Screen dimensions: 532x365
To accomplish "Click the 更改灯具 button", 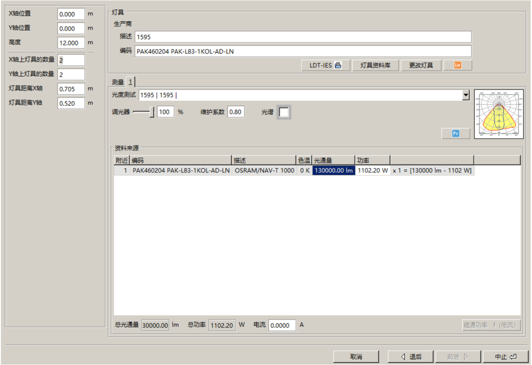I will [x=421, y=65].
